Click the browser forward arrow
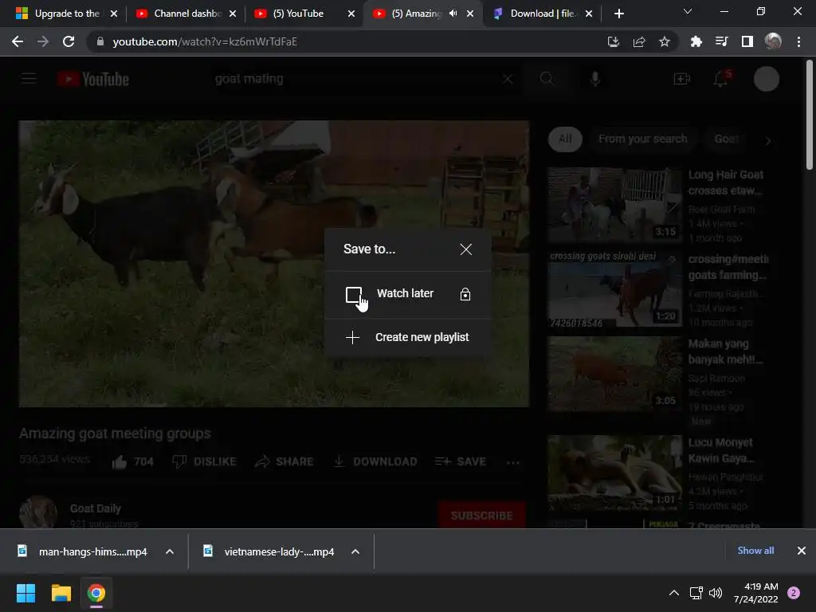 (43, 41)
